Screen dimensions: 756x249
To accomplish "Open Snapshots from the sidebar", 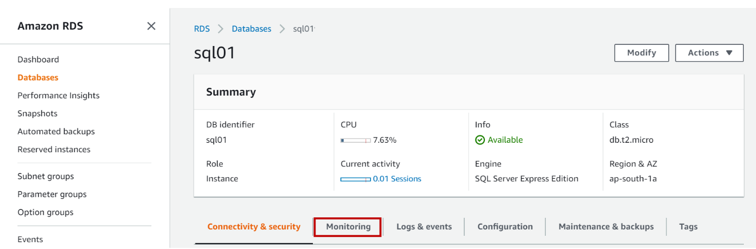I will [37, 114].
